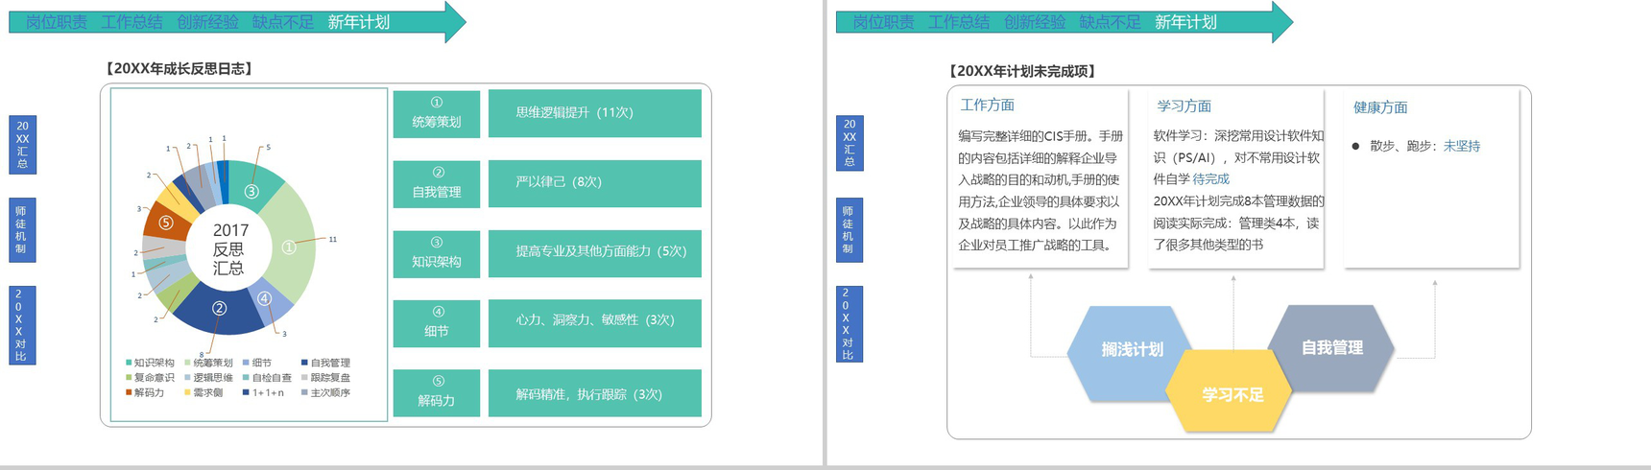Click the 未坚持 blue link text
This screenshot has height=470, width=1651.
coord(1462,146)
